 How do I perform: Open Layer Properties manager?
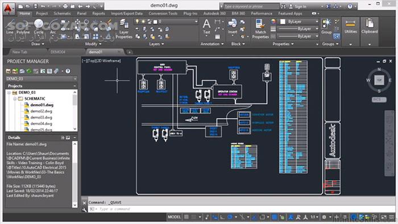coord(124,28)
